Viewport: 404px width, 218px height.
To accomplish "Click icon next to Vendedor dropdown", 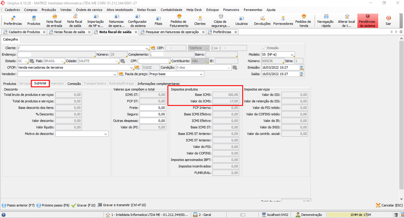I will [121, 74].
